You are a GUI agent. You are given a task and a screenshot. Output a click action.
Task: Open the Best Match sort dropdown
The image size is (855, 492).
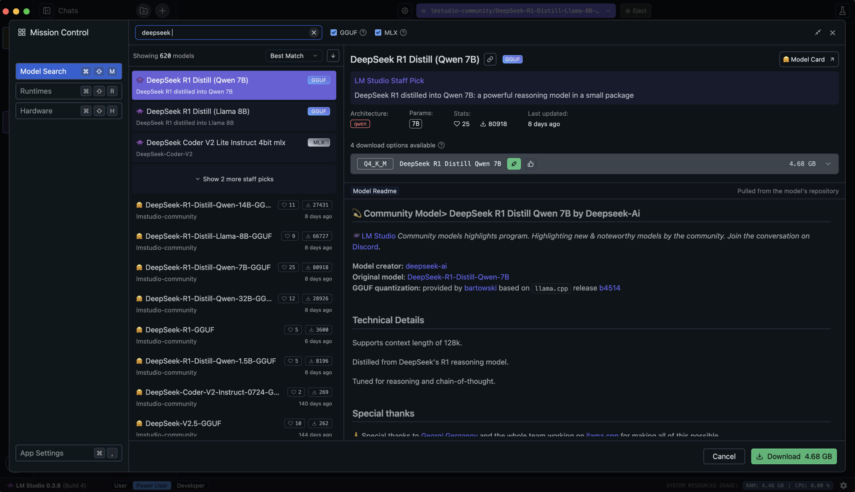coord(293,56)
